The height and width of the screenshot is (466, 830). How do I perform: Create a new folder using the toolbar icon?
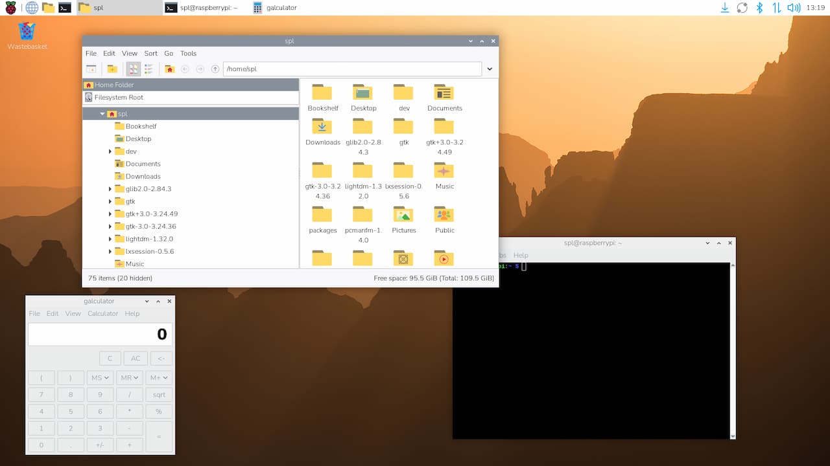pos(112,69)
